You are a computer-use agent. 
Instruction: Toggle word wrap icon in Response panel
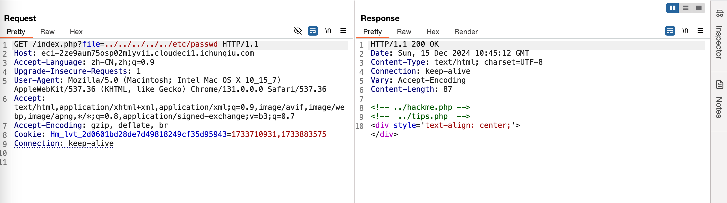(670, 31)
